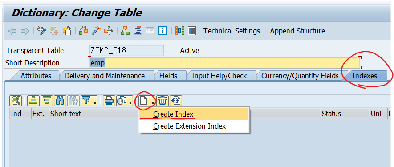The height and width of the screenshot is (167, 394).
Task: Choose Create Extension Index menu entry
Action: 194,126
